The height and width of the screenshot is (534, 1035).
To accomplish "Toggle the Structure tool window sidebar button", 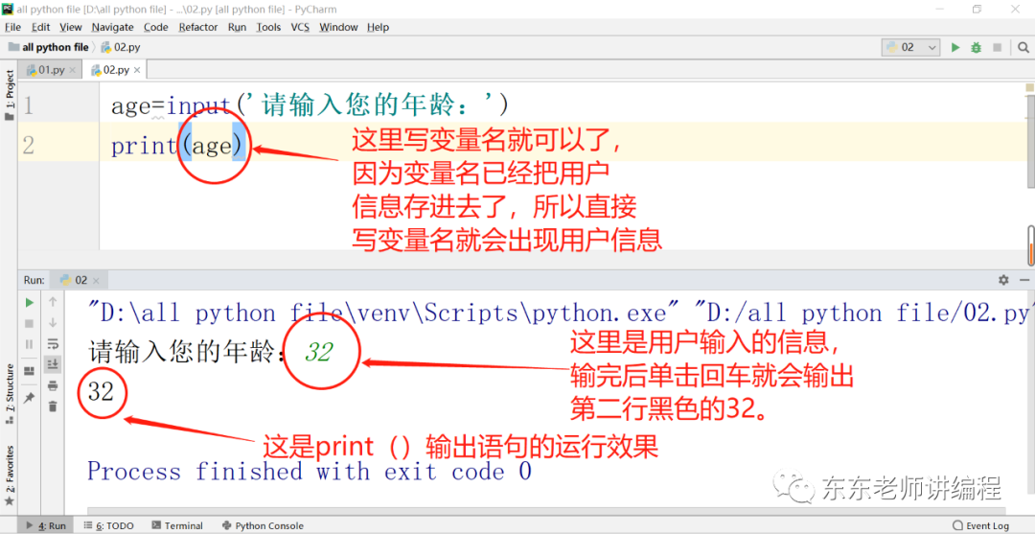I will [x=10, y=393].
